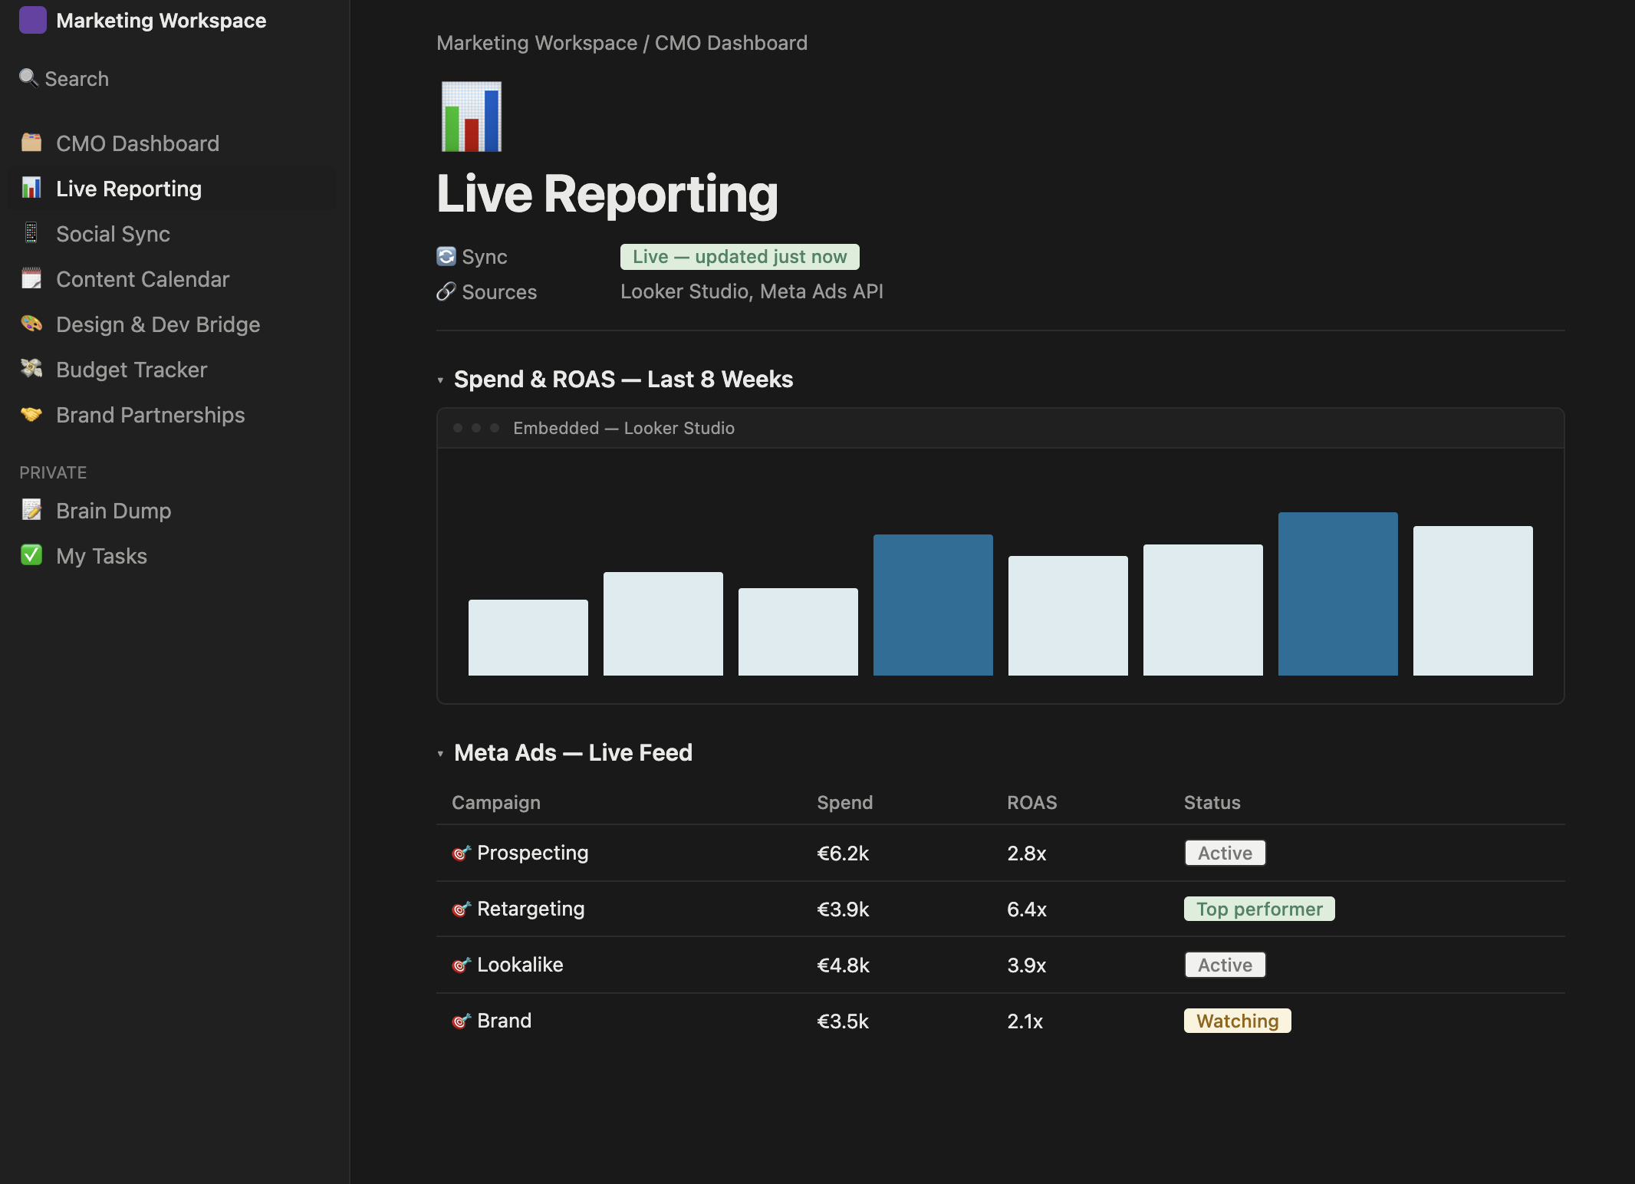
Task: Click 'Looker Studio, Meta Ads API' sources value
Action: click(752, 291)
